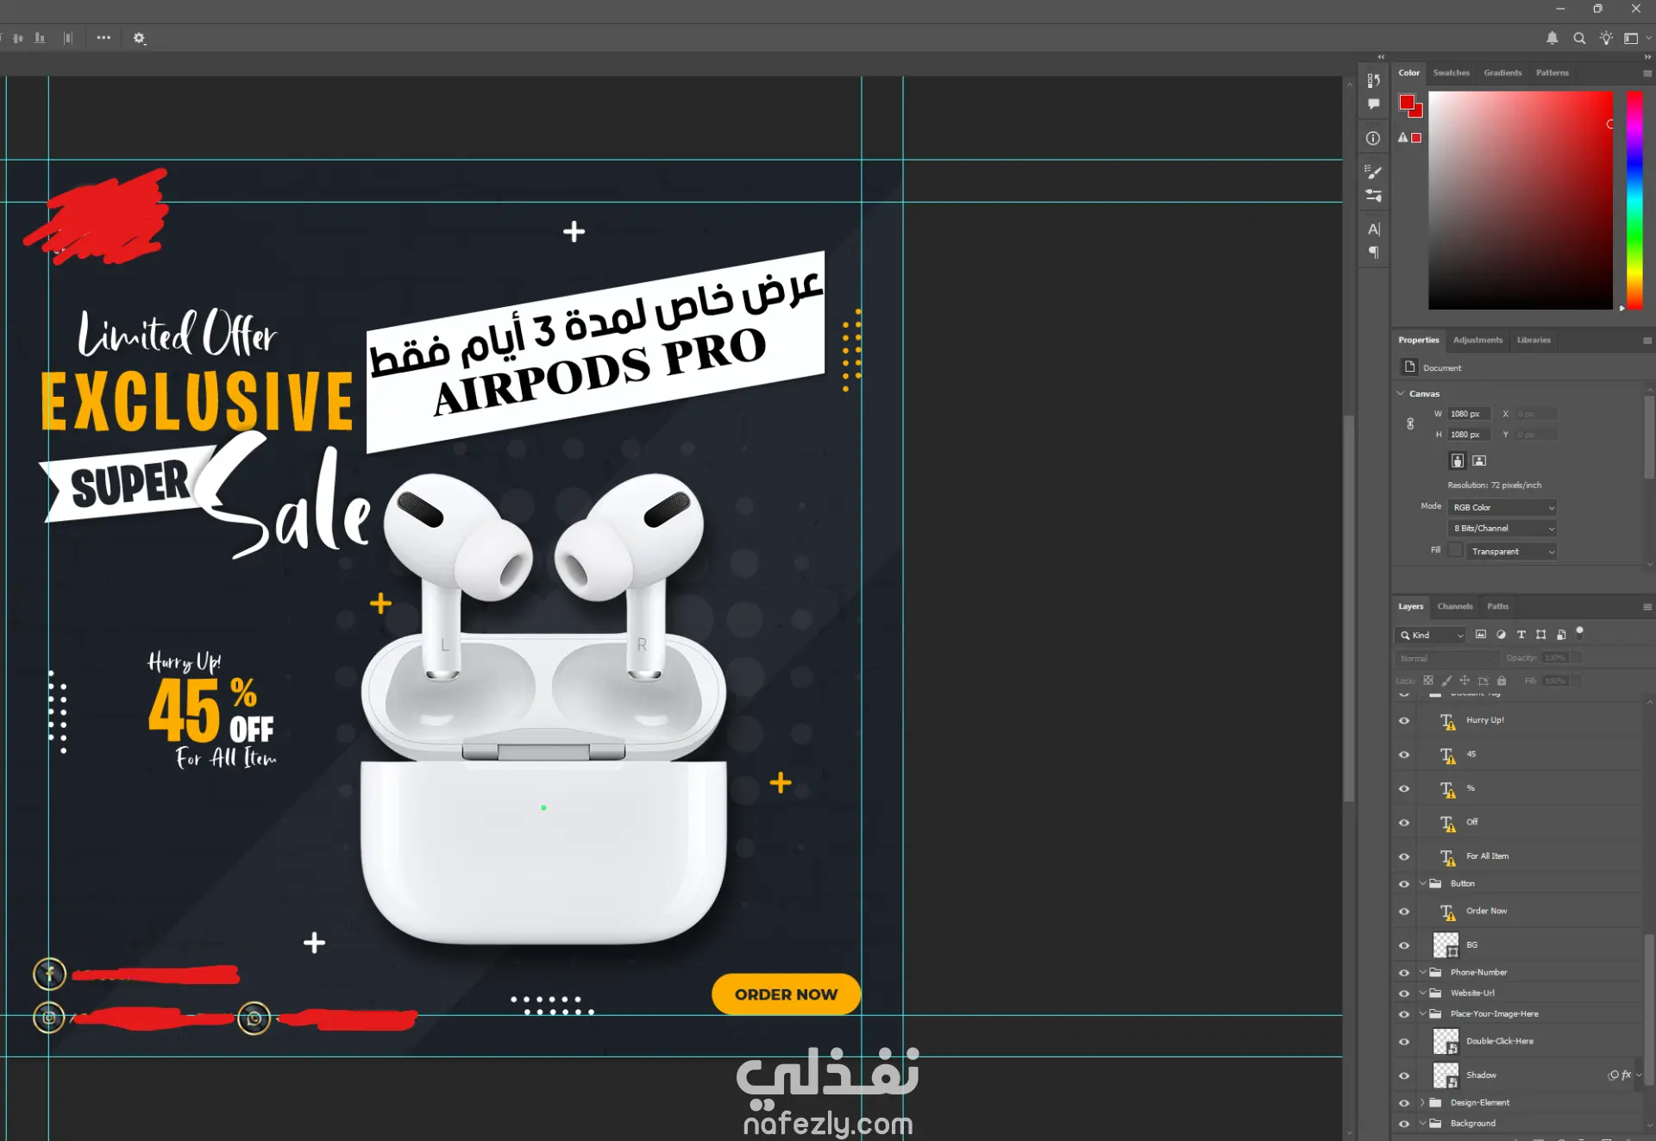Viewport: 1656px width, 1141px height.
Task: Open the Properties panel menu
Action: (x=1647, y=341)
